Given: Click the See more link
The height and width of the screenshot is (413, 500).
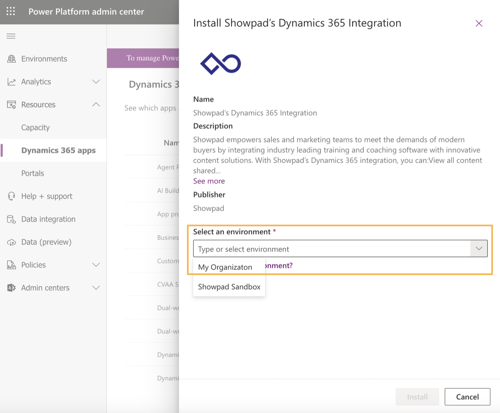Looking at the screenshot, I should (x=209, y=181).
